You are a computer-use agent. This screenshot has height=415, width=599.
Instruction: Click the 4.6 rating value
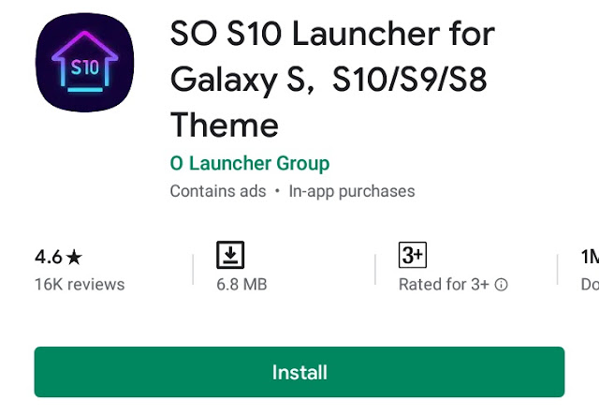pyautogui.click(x=48, y=257)
